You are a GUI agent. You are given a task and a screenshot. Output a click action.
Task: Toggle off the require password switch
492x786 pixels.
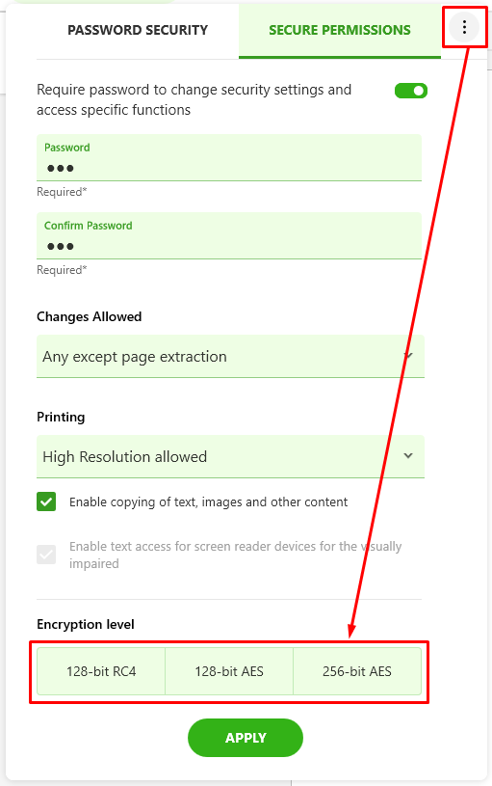point(411,91)
